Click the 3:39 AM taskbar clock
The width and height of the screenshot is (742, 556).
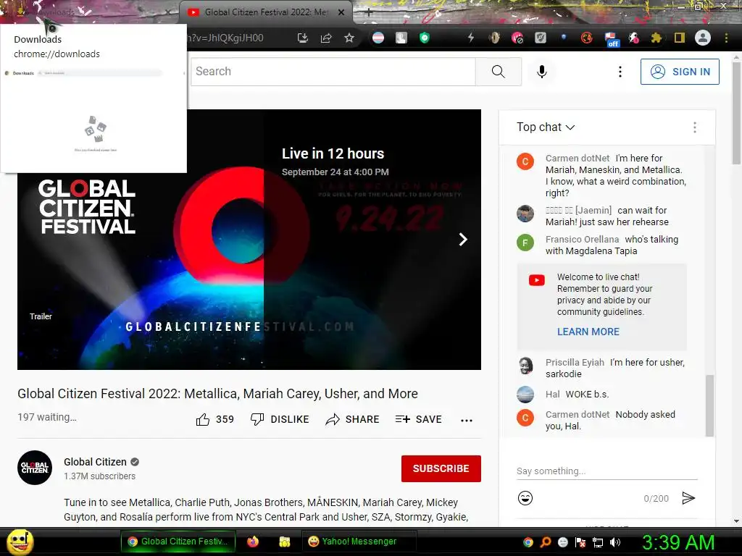(x=678, y=542)
